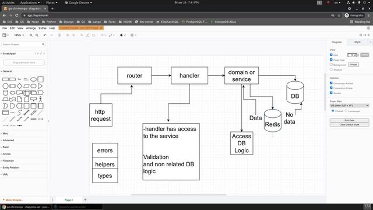373x210 pixels.
Task: Open the File menu
Action: pyautogui.click(x=5, y=28)
